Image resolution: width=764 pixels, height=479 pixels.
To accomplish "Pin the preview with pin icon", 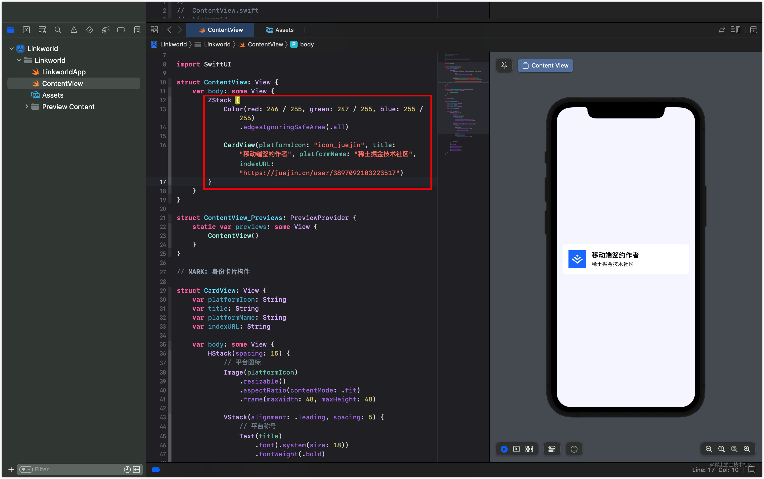I will point(504,66).
